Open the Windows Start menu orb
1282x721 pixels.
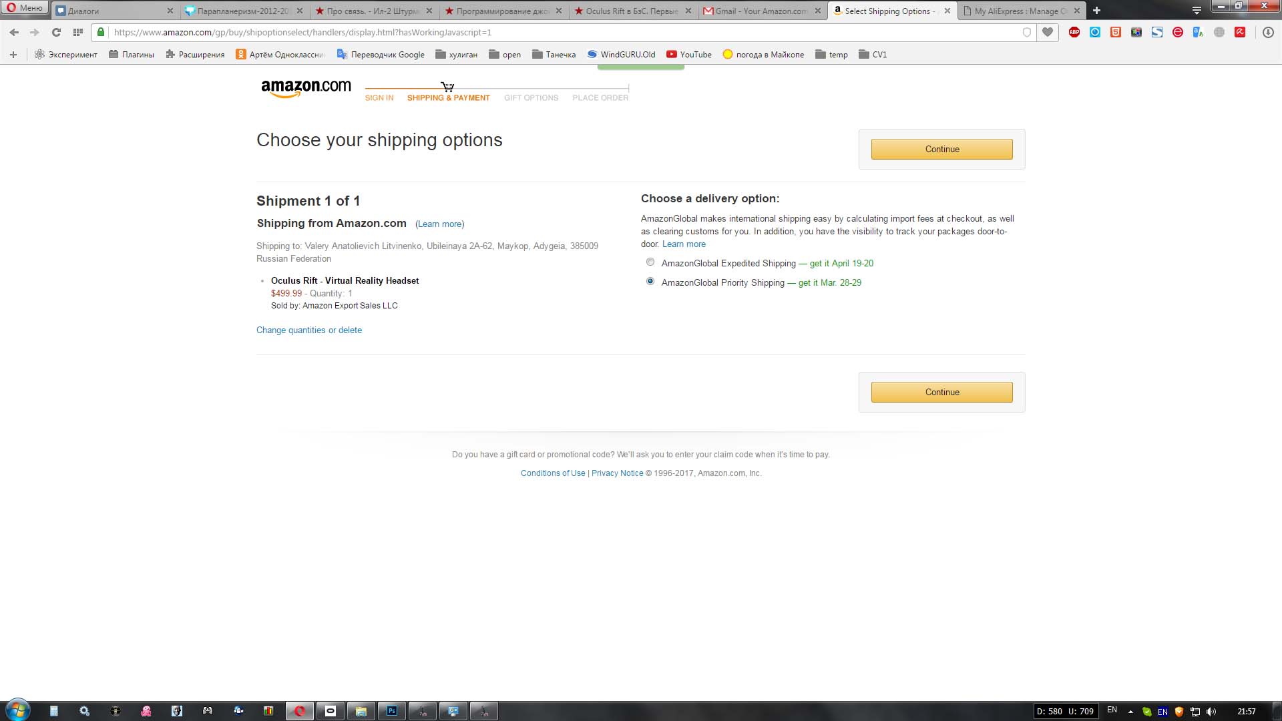point(17,710)
